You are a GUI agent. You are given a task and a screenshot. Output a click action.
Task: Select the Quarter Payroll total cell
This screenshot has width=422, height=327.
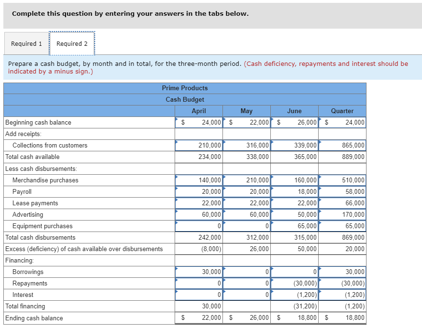(x=342, y=191)
